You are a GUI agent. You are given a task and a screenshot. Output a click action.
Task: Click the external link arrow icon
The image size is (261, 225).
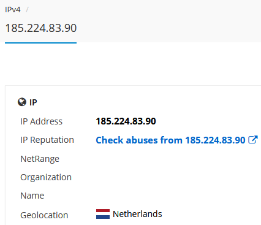coord(253,140)
